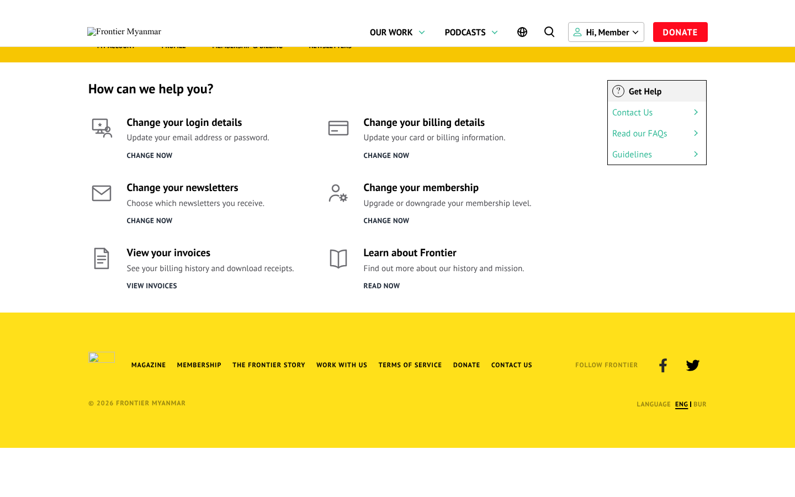The image size is (795, 497).
Task: Click CONTACT US in the footer
Action: [512, 365]
